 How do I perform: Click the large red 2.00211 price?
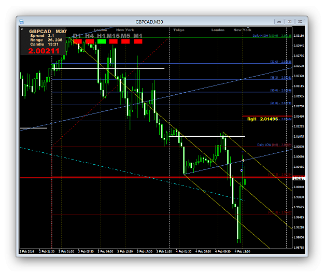click(x=44, y=51)
